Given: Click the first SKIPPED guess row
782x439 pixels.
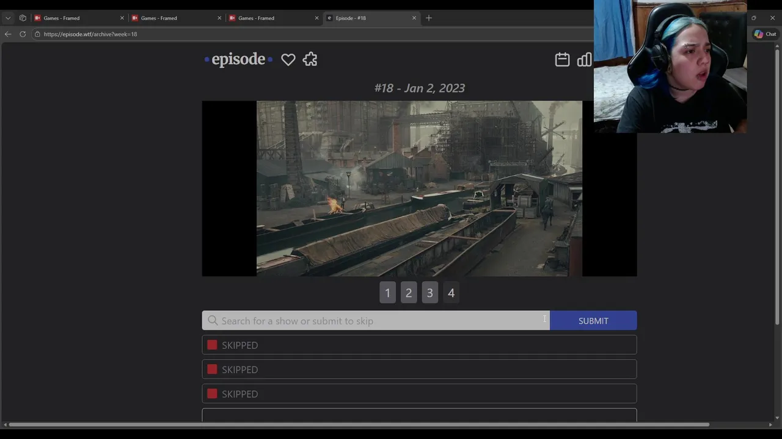Looking at the screenshot, I should click(x=419, y=345).
